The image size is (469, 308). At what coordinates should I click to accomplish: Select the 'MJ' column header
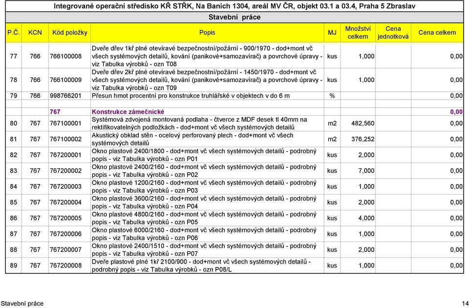332,33
